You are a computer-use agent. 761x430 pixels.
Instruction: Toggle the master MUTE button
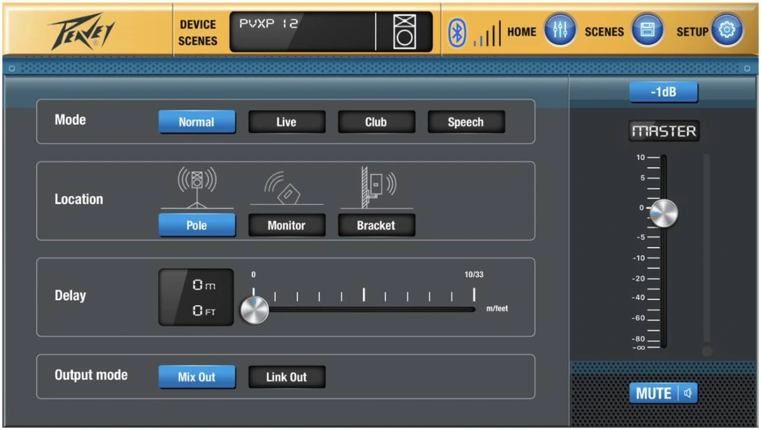pyautogui.click(x=663, y=393)
